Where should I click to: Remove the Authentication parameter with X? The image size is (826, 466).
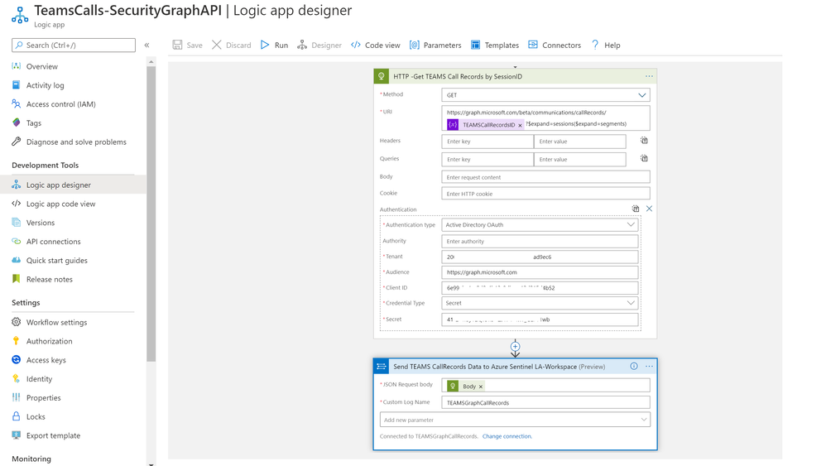point(649,209)
